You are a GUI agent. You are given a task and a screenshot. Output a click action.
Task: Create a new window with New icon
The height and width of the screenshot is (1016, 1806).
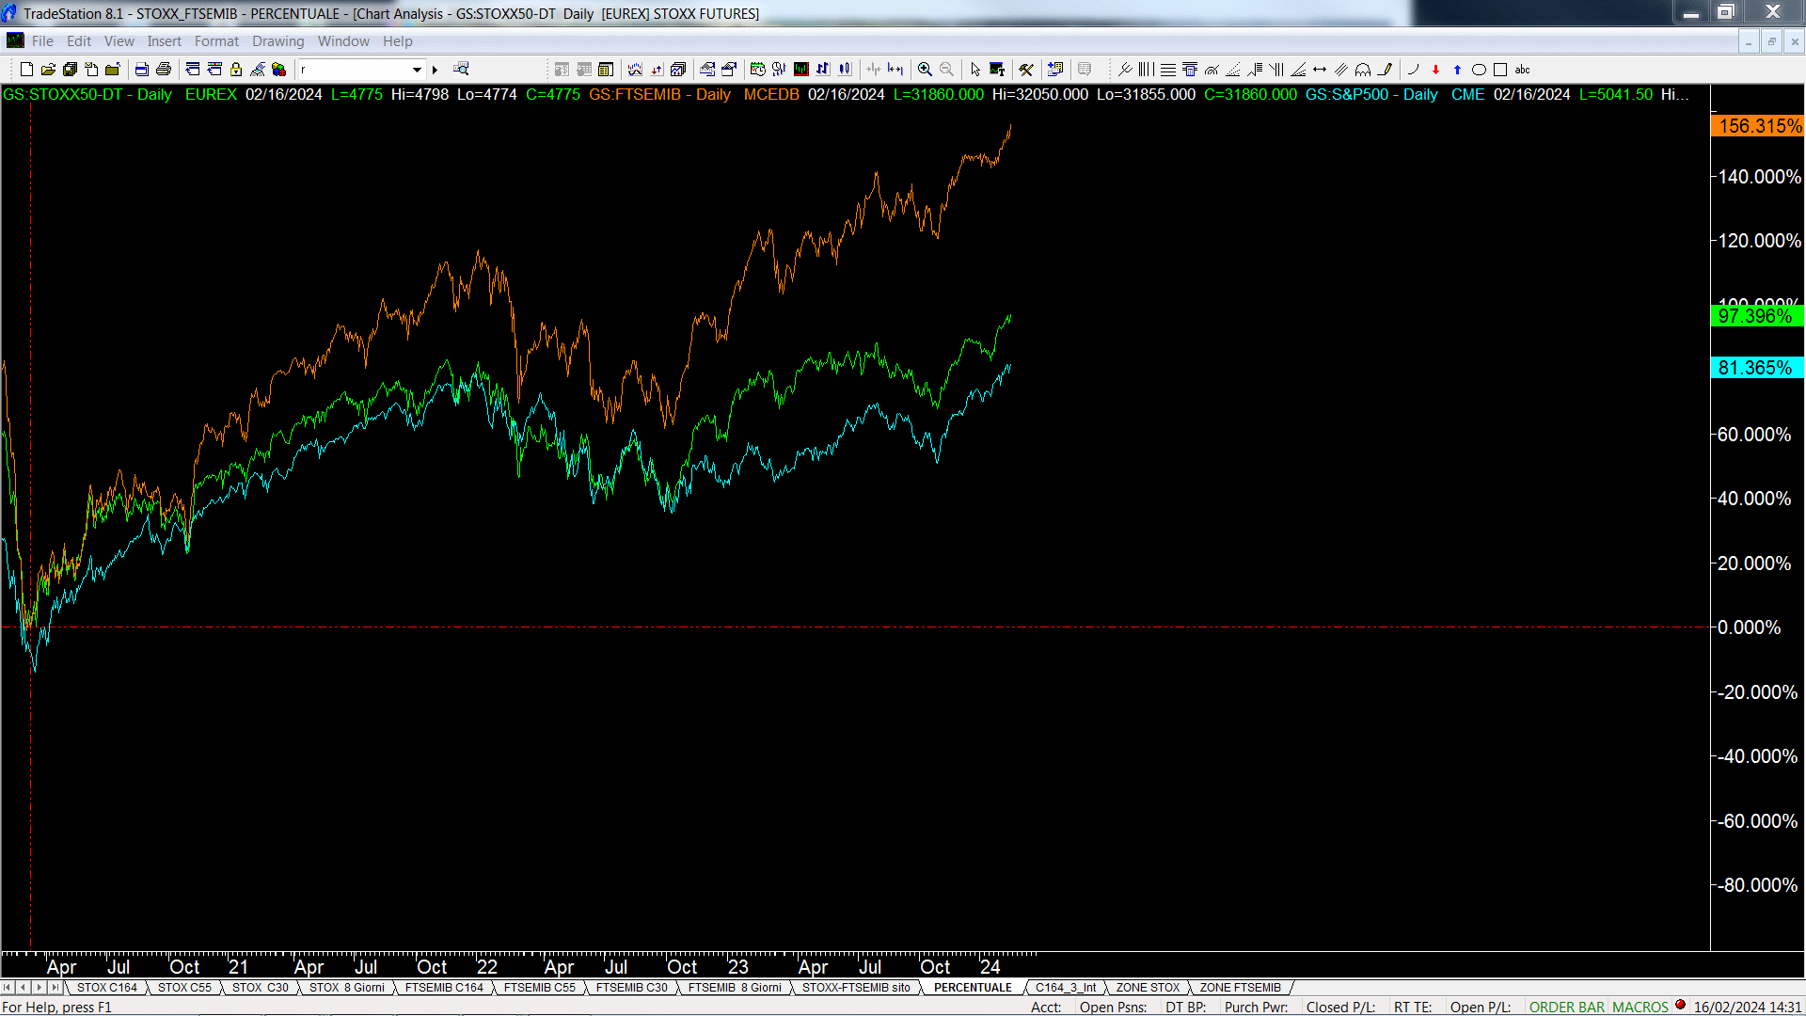pyautogui.click(x=26, y=70)
